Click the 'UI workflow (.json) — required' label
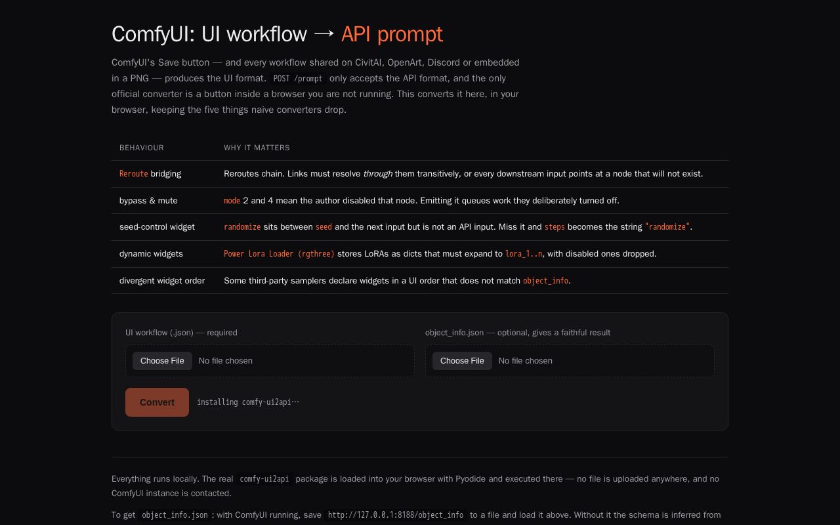 tap(181, 333)
